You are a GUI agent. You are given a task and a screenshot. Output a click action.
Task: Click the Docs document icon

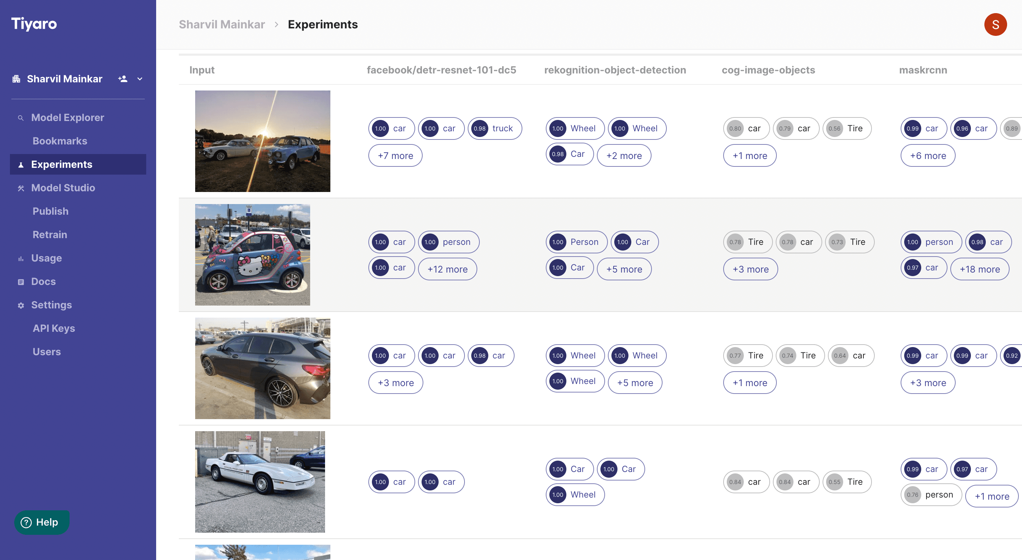[21, 282]
